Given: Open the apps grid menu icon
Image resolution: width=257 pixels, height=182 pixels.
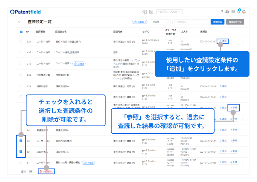Looking at the screenshot, I should point(233,12).
